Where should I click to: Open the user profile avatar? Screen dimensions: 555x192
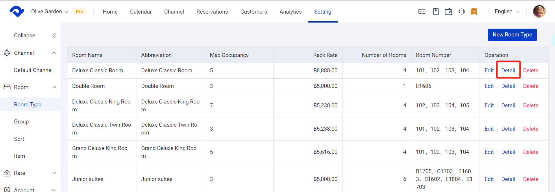point(539,12)
